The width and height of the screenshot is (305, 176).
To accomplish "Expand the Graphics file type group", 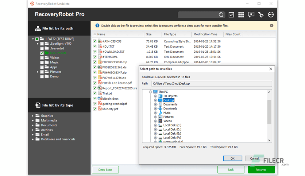I will [x=33, y=116].
